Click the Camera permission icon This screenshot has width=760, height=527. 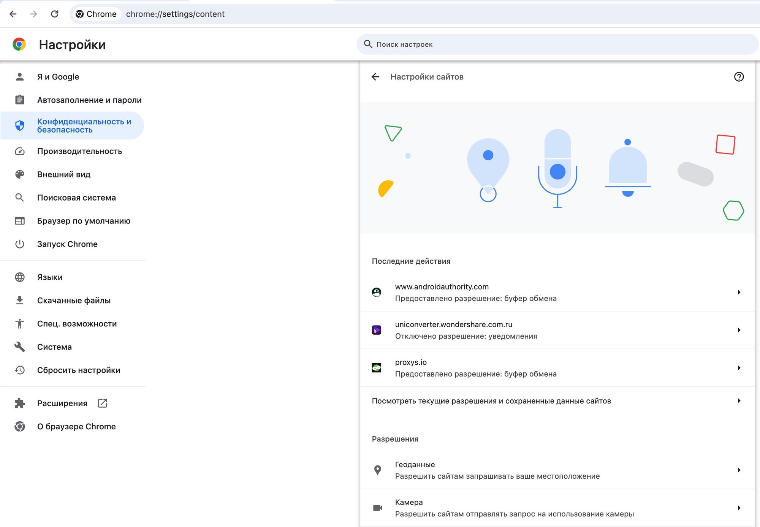click(x=377, y=508)
